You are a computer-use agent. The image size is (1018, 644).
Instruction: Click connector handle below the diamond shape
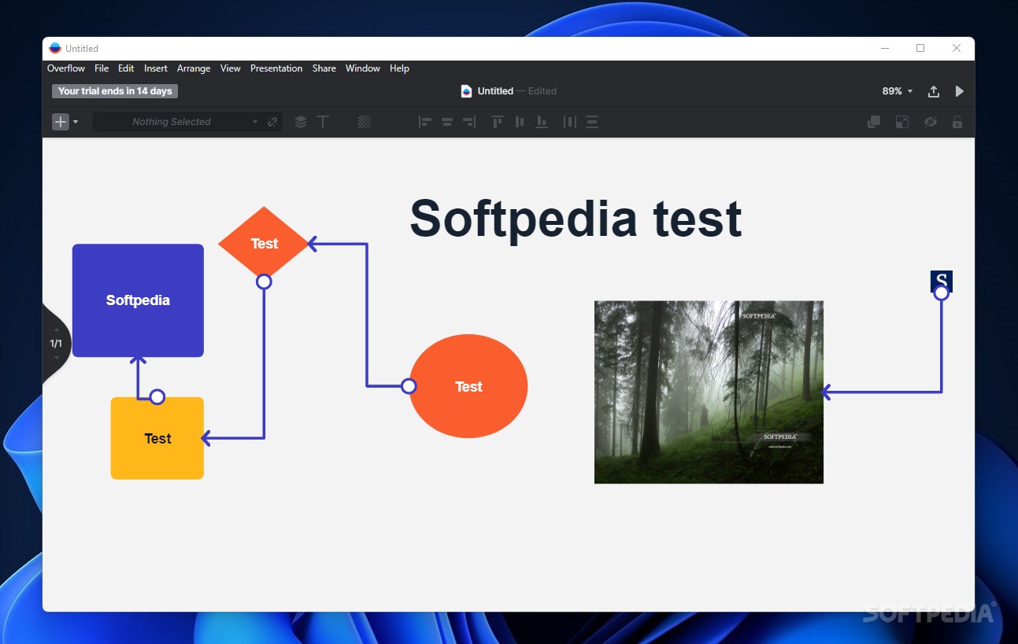[265, 282]
